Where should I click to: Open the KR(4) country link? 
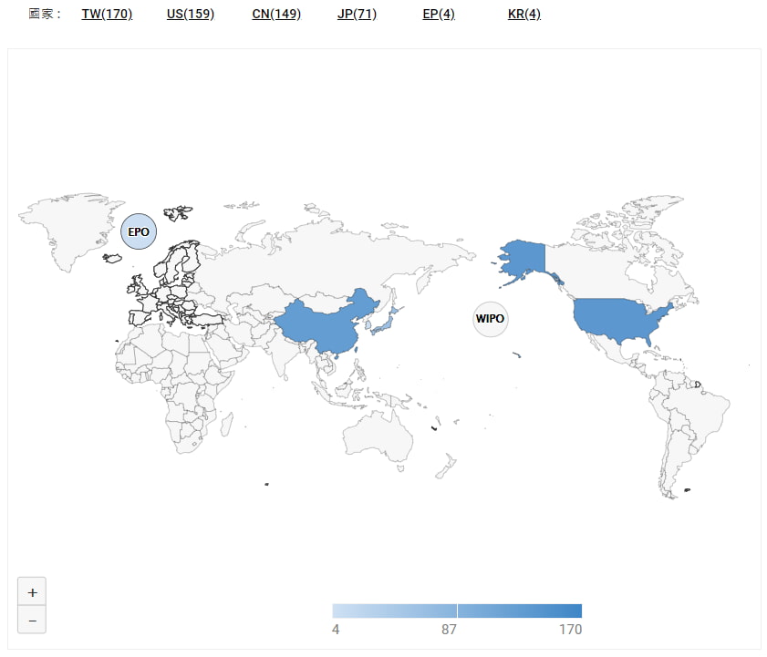click(x=524, y=15)
